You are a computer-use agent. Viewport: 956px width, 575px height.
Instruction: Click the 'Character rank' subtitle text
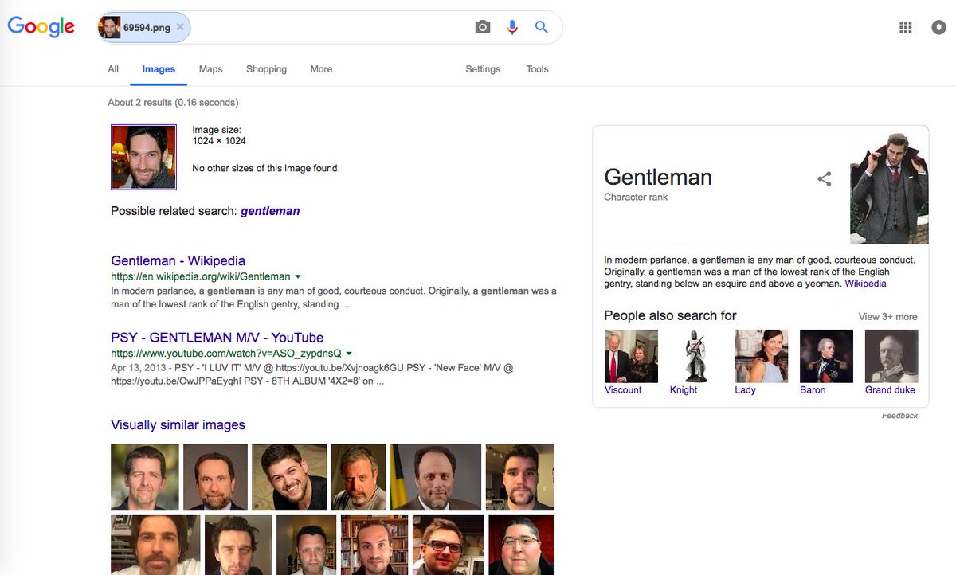click(x=636, y=197)
